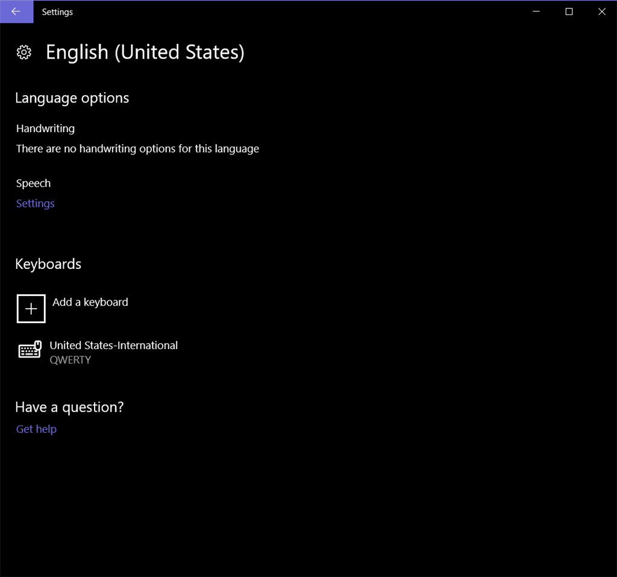617x577 pixels.
Task: Click the plus icon to add a keyboard
Action: coord(31,309)
